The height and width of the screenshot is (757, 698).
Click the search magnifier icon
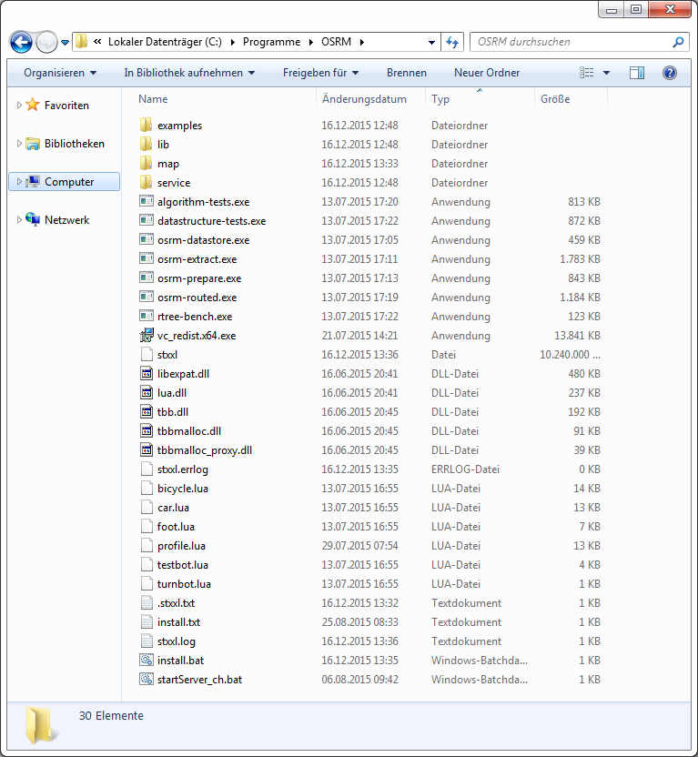tap(678, 42)
